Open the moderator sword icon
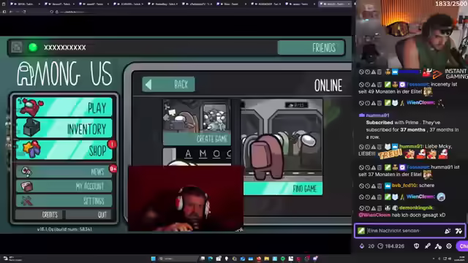The height and width of the screenshot is (263, 468). (427, 246)
